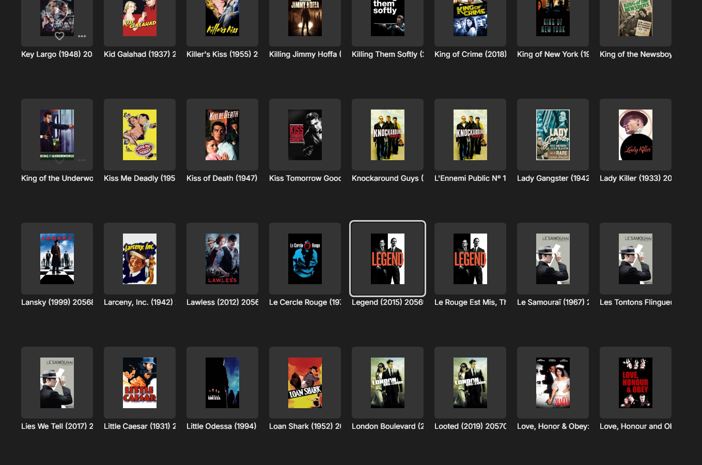Click the King of Crime (2018) poster
Image resolution: width=702 pixels, height=465 pixels.
470,18
